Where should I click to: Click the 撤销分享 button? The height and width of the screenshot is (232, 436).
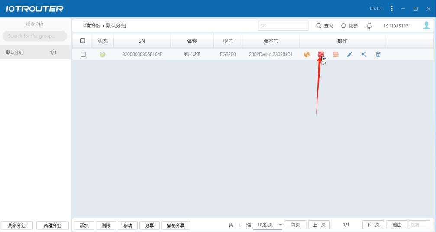coord(175,225)
